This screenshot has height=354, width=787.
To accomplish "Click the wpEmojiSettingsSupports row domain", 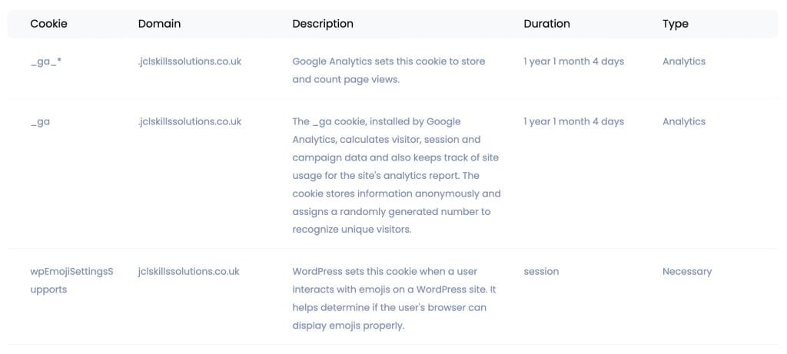I will pos(189,271).
